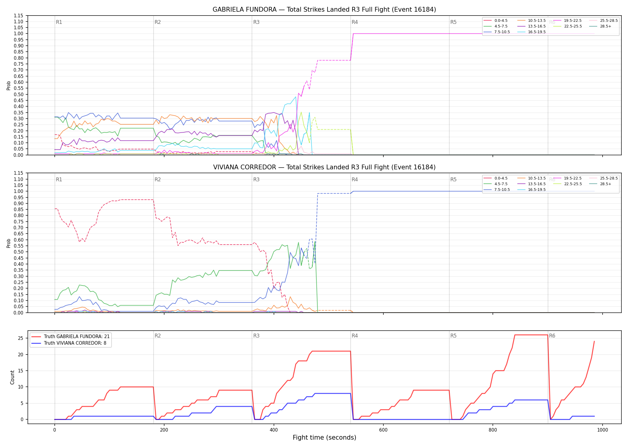
Task: Click the 600 tick on the x-axis
Action: tap(383, 430)
